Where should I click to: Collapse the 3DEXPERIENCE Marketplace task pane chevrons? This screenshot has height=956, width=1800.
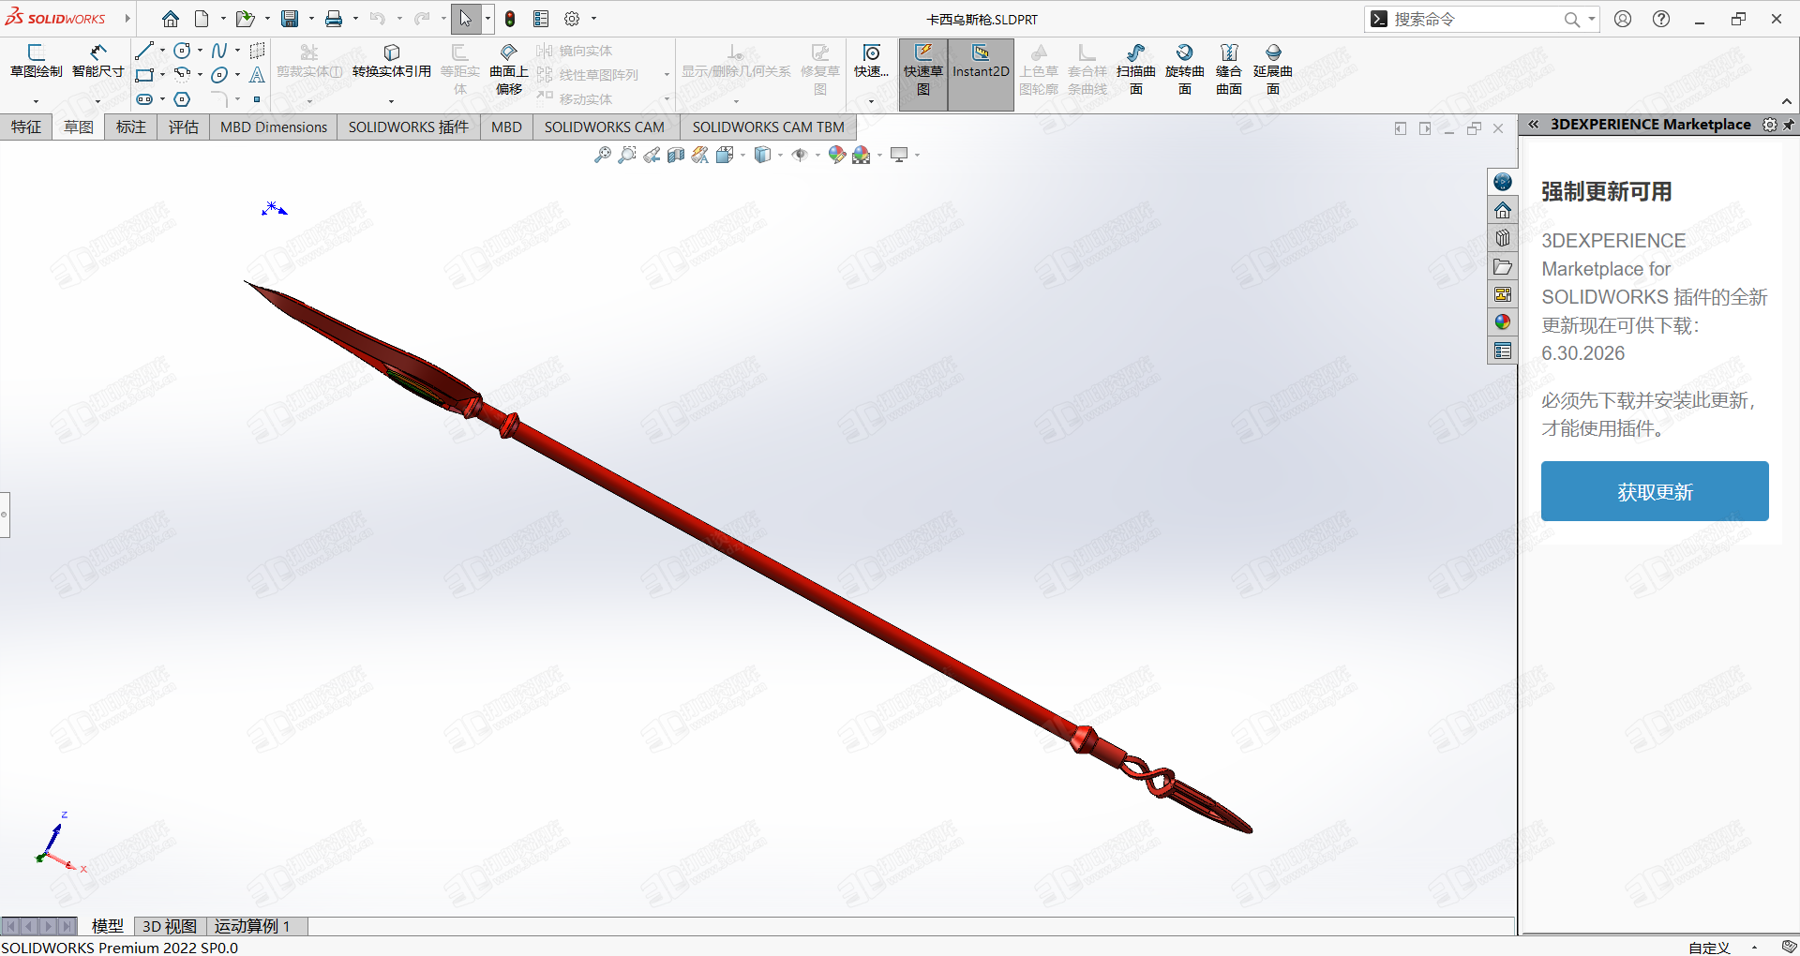tap(1534, 124)
